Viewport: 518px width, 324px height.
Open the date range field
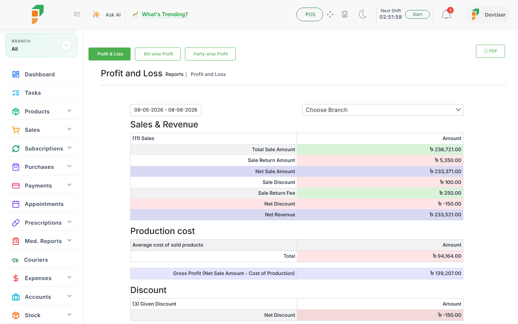166,110
